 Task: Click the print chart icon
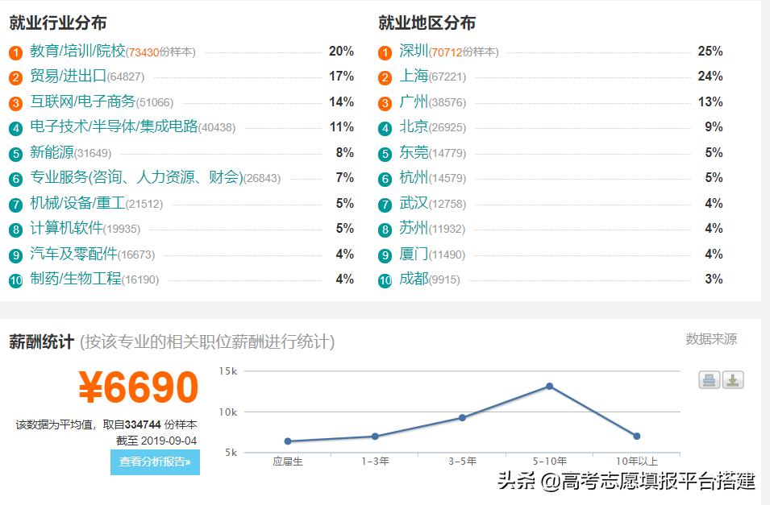click(709, 380)
